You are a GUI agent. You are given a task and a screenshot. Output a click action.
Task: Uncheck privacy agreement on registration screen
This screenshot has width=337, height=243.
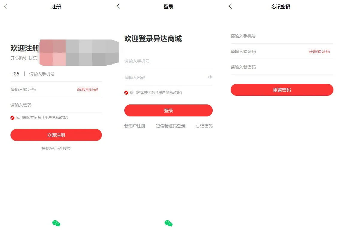click(x=13, y=118)
